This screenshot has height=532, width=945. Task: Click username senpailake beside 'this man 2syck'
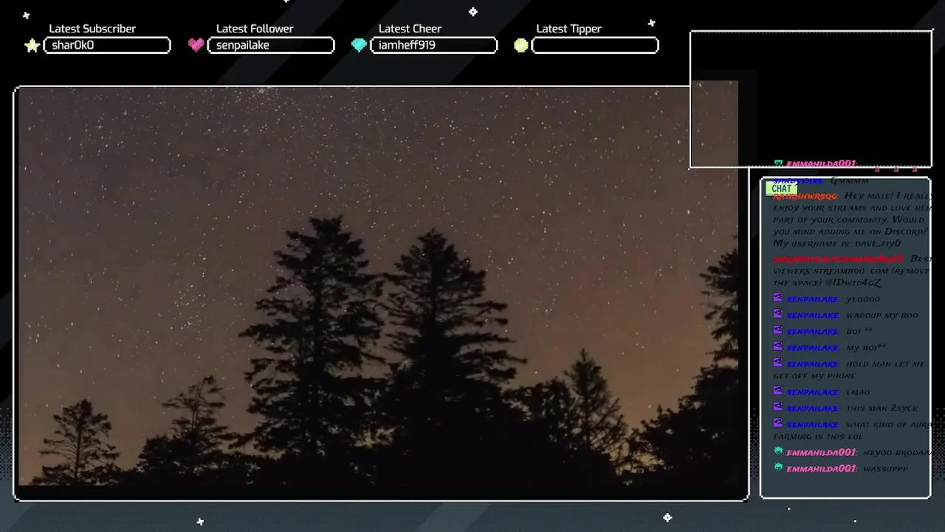point(813,409)
